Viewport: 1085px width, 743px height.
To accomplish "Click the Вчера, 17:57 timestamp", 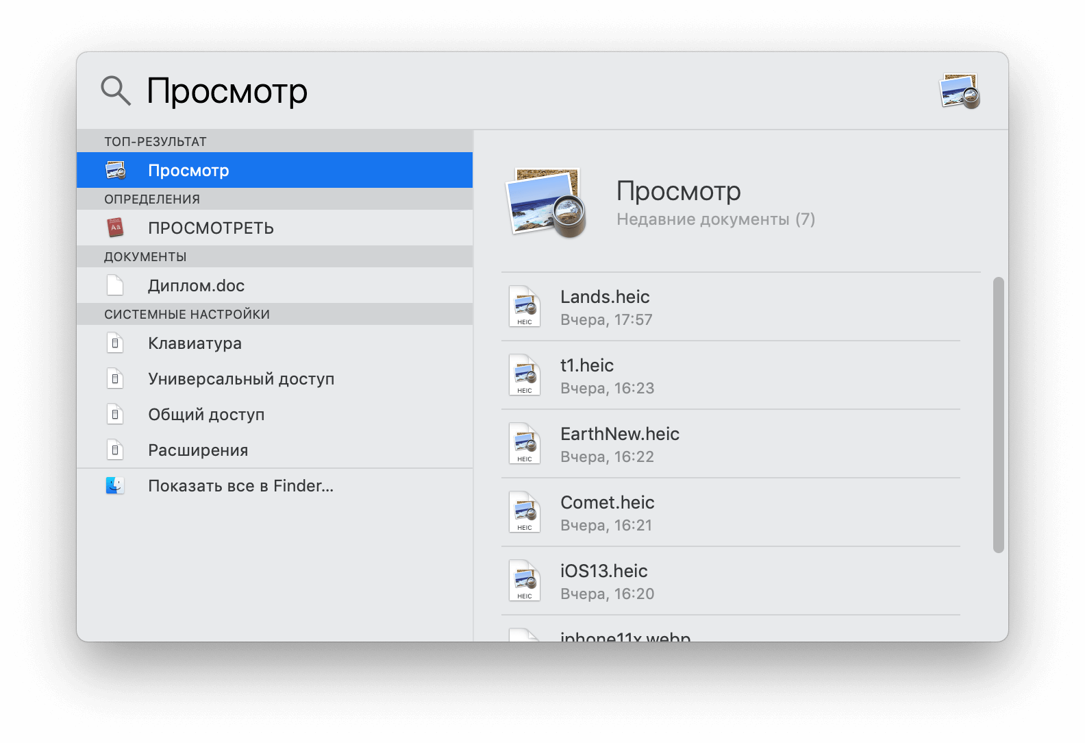I will pos(606,319).
